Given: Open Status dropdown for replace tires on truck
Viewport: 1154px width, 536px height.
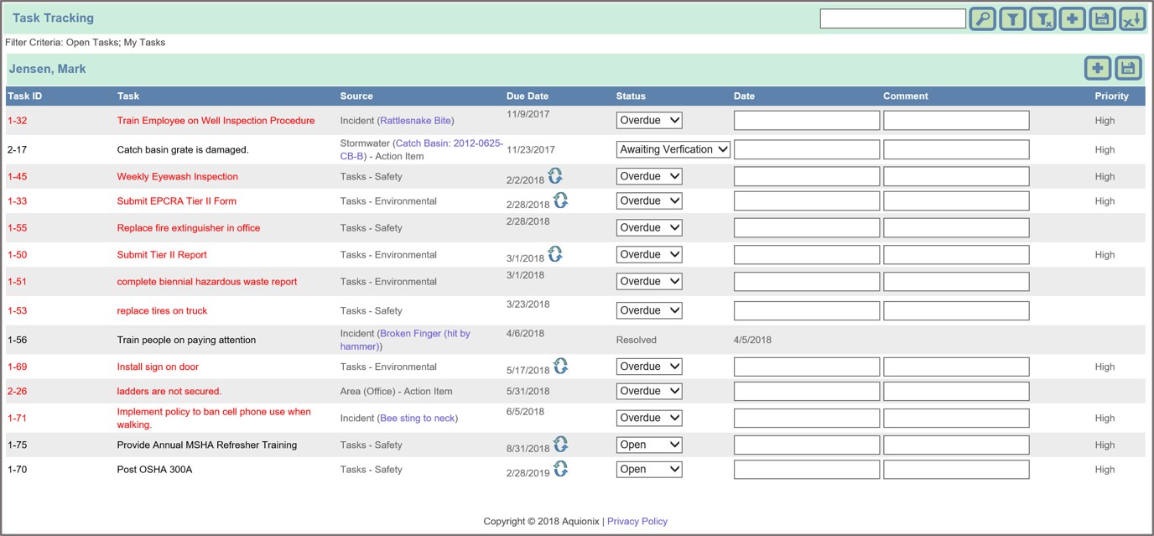Looking at the screenshot, I should [649, 310].
